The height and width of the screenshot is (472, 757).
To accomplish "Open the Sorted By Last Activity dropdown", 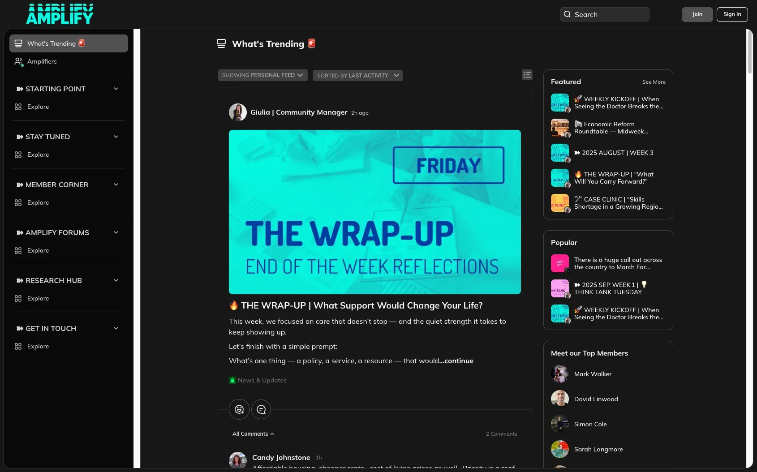I will 358,75.
